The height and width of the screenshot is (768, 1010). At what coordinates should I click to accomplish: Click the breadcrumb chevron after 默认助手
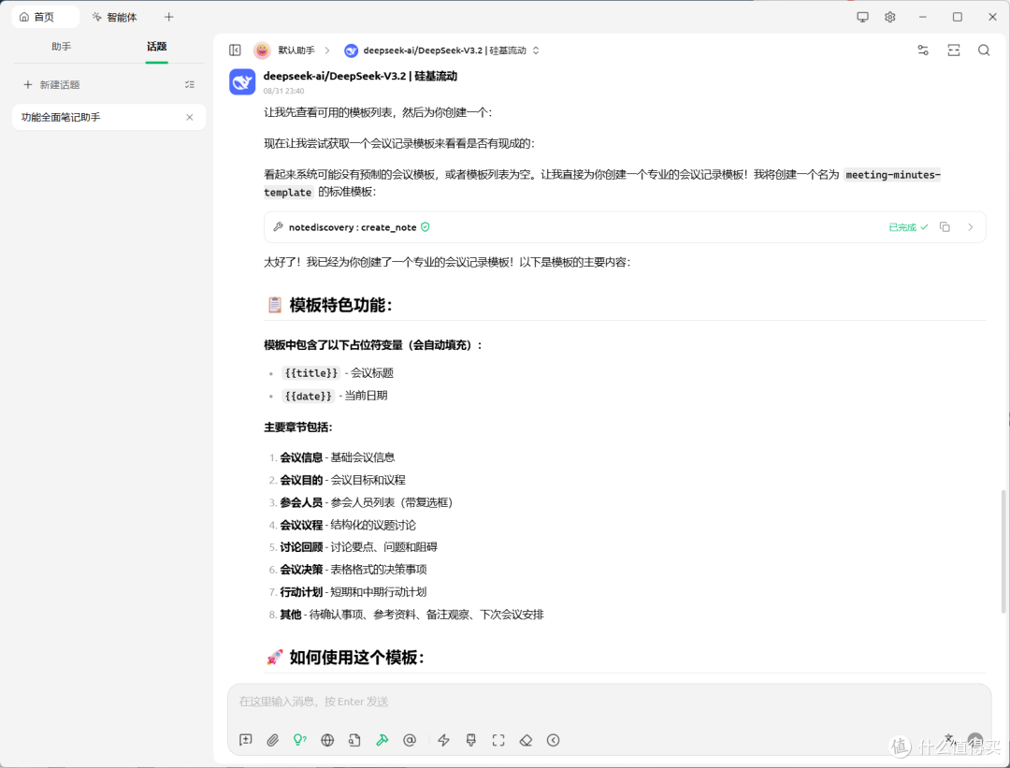pos(327,51)
